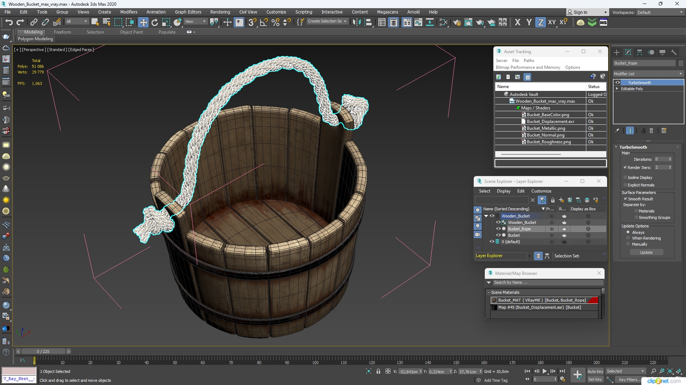Open the Hierarchy panel tab icon
The height and width of the screenshot is (385, 686).
(640, 52)
